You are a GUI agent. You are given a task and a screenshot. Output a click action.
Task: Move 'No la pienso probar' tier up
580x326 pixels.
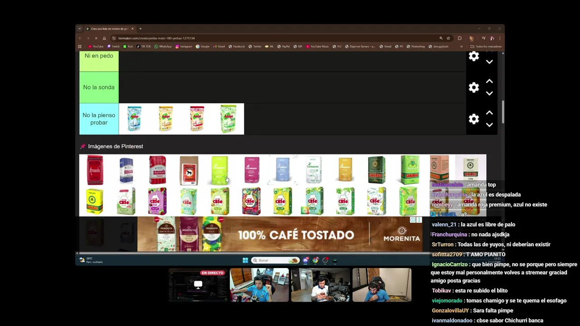click(x=489, y=113)
